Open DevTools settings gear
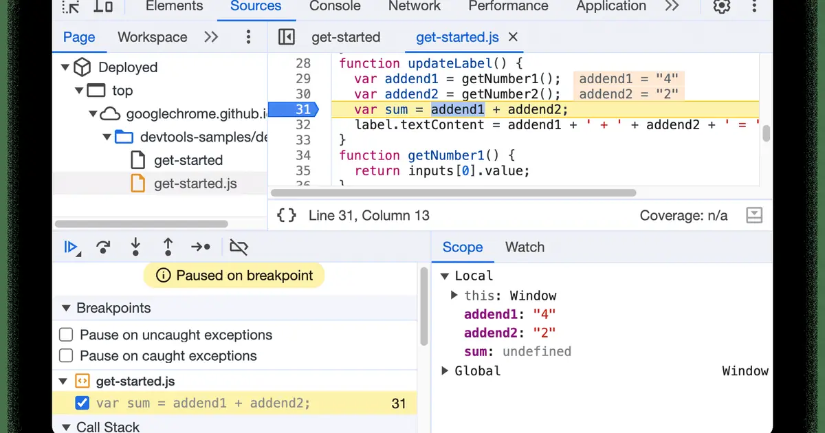 coord(721,6)
